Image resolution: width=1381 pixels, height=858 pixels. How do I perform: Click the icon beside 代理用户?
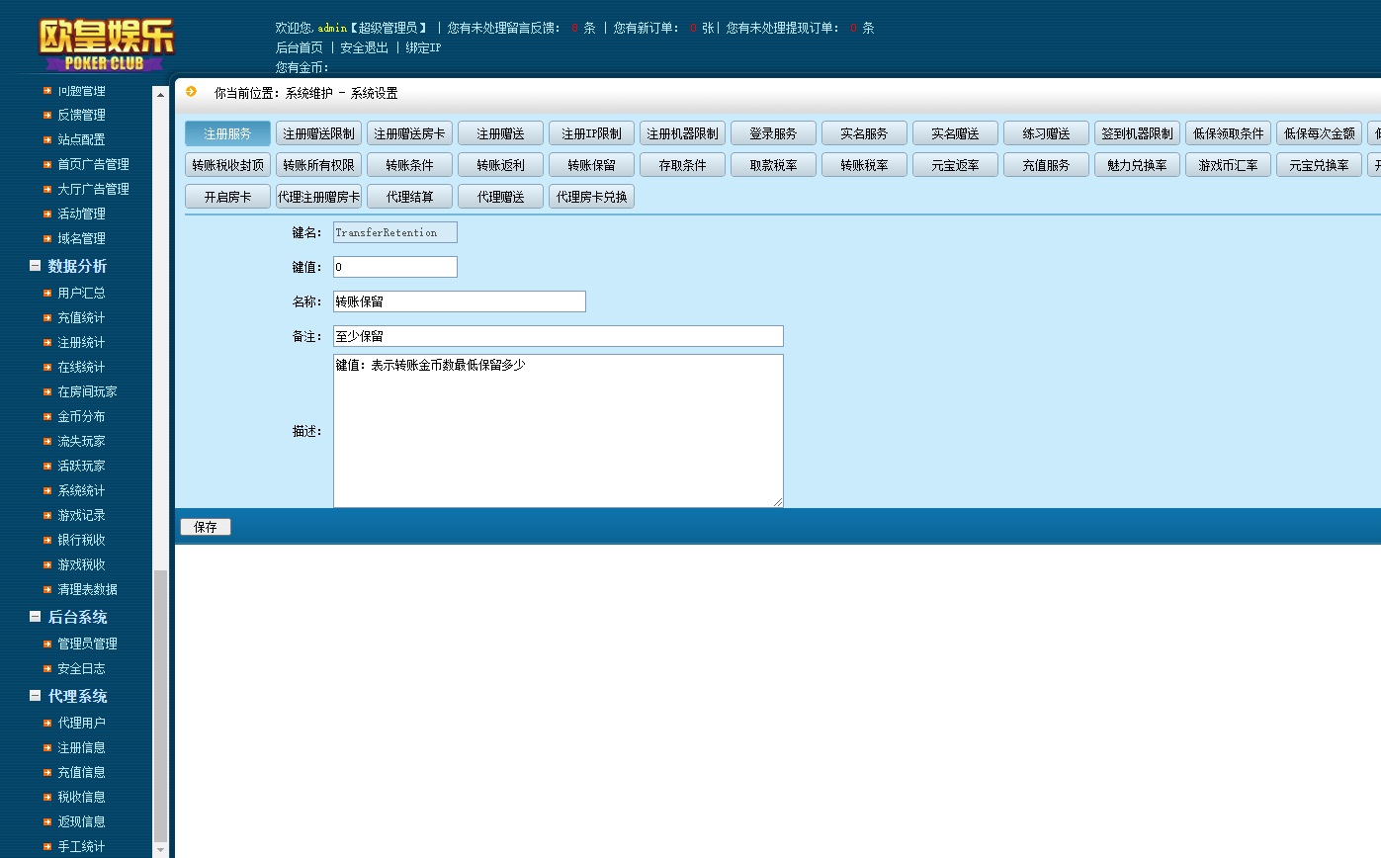coord(47,723)
